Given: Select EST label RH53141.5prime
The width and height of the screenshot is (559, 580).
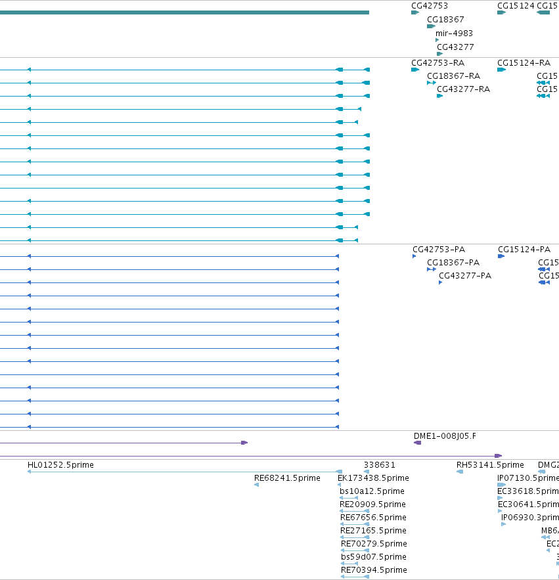Looking at the screenshot, I should (x=490, y=464).
